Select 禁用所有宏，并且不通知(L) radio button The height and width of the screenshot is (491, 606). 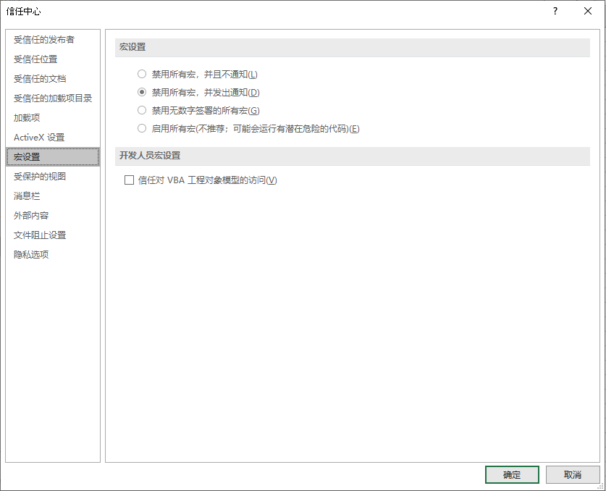(x=142, y=74)
